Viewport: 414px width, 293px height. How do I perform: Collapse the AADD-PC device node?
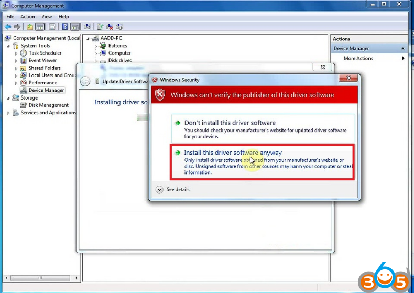[x=88, y=39]
